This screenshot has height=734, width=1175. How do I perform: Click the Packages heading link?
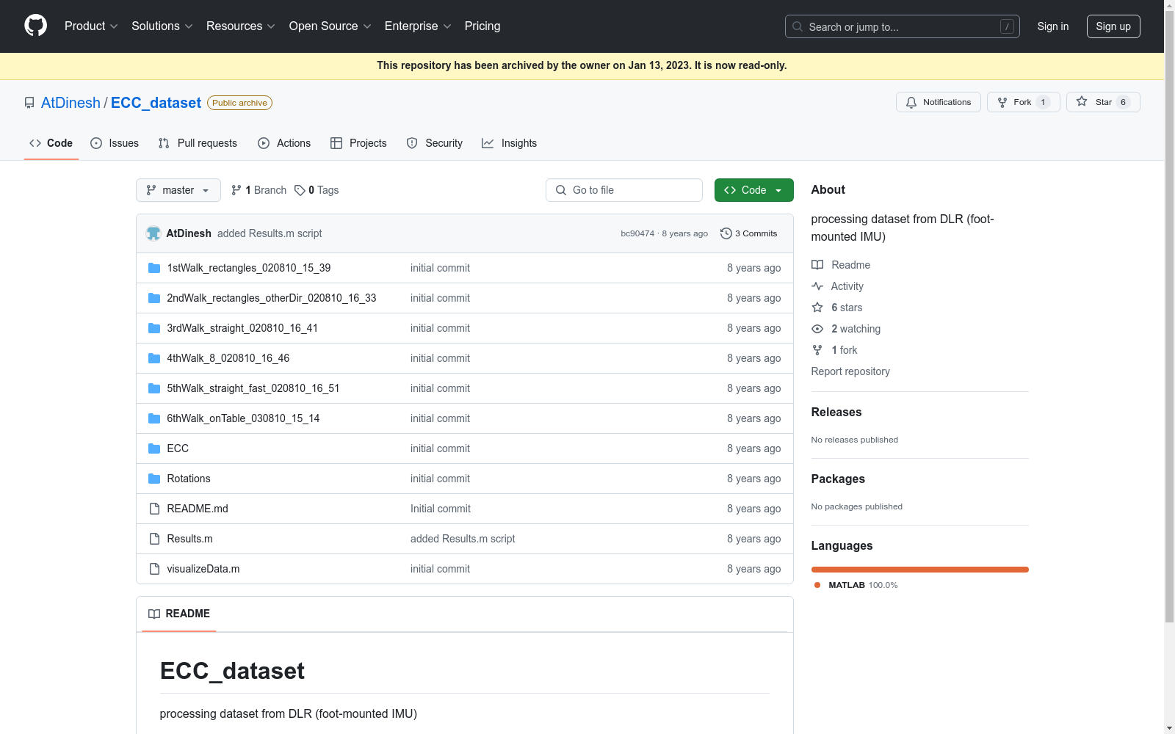(838, 479)
